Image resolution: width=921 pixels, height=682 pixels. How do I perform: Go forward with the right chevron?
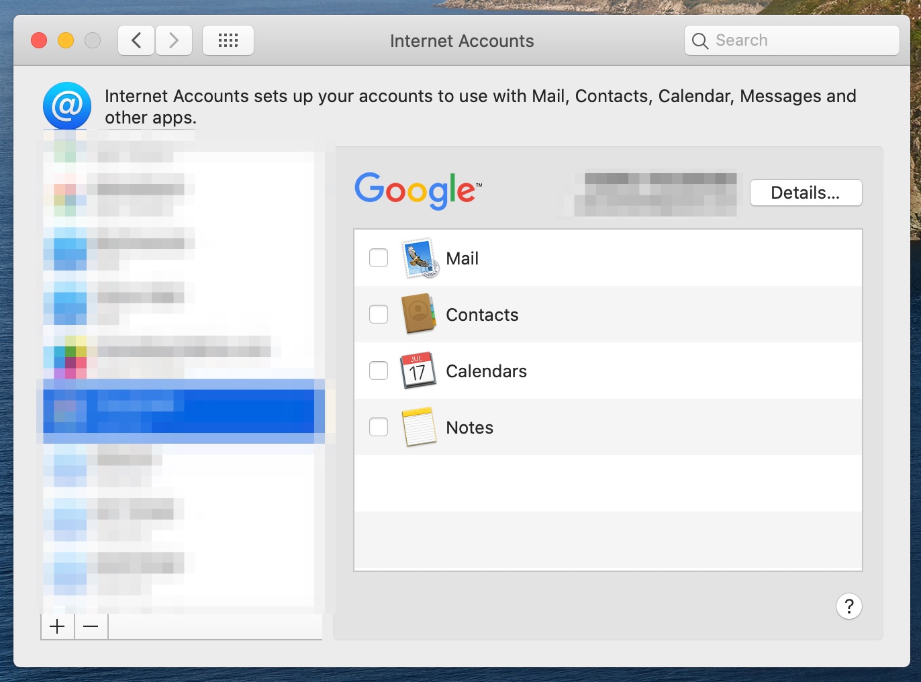(174, 40)
